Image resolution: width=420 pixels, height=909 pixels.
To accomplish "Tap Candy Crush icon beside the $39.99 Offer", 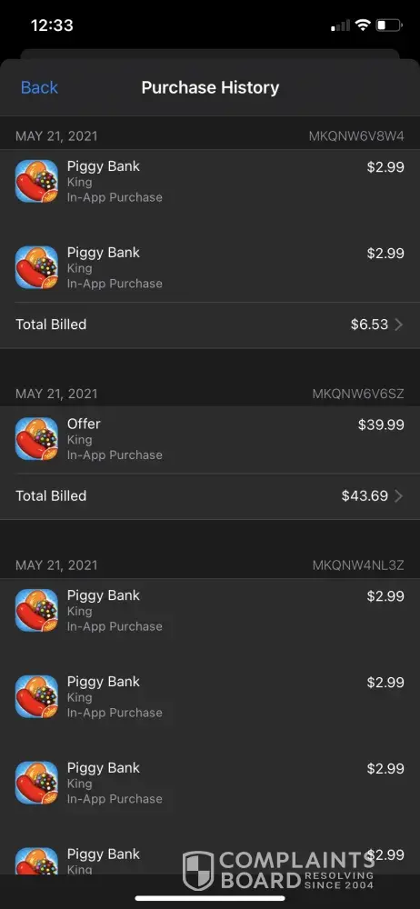I will 36,439.
